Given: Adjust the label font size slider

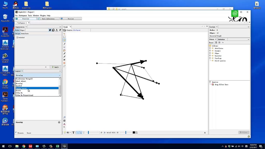Looking at the screenshot, I should point(126,132).
